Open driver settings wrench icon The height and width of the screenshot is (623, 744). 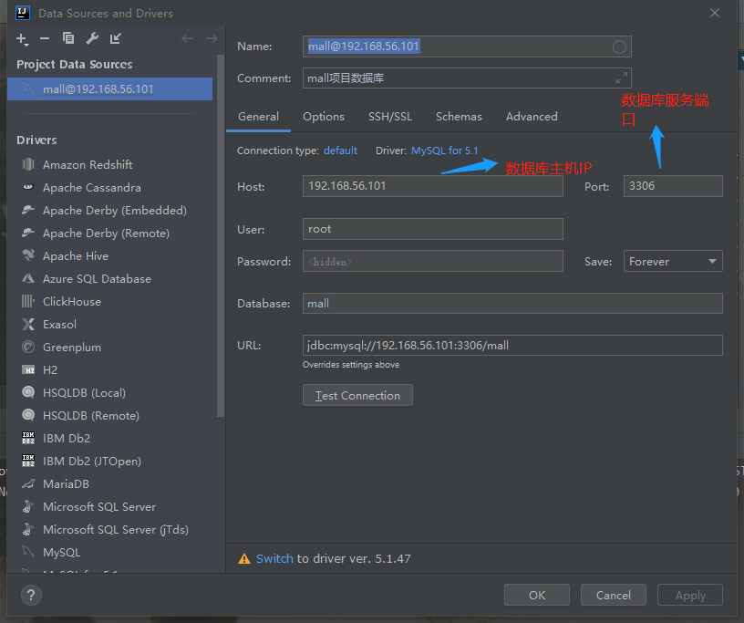click(x=92, y=38)
